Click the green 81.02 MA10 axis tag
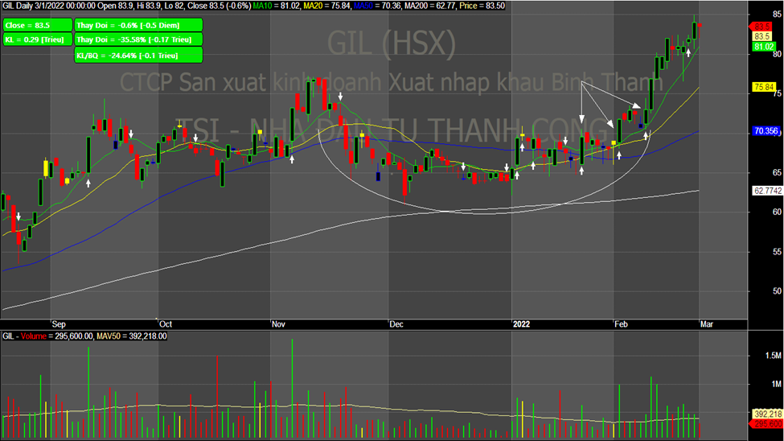This screenshot has height=441, width=784. pos(762,47)
